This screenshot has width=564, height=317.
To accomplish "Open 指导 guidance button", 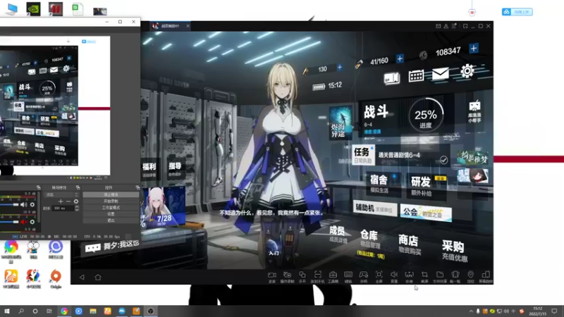I will pos(175,169).
